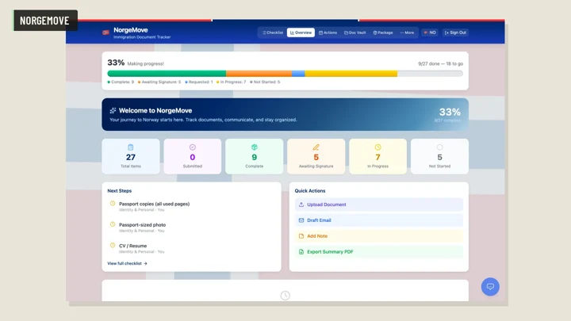The width and height of the screenshot is (571, 321).
Task: Click the note icon beside Add Note
Action: click(301, 236)
